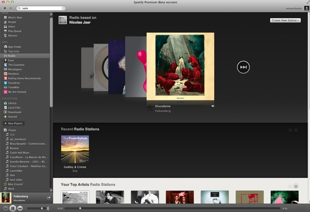
Task: Select Radio in the sidebar
Action: point(12,56)
